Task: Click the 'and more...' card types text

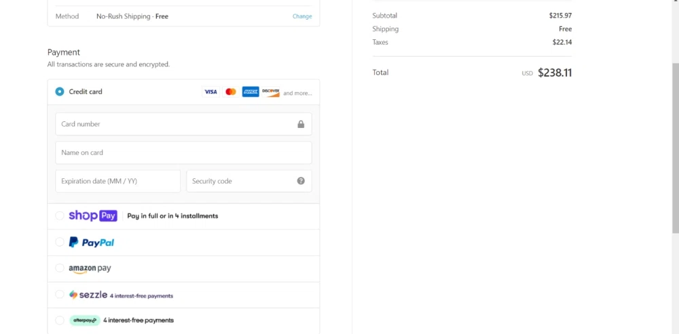Action: pyautogui.click(x=297, y=93)
